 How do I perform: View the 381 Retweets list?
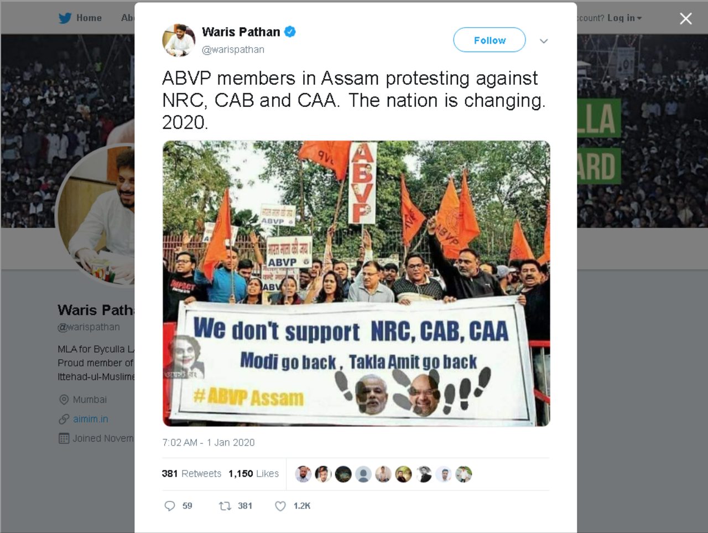click(191, 474)
